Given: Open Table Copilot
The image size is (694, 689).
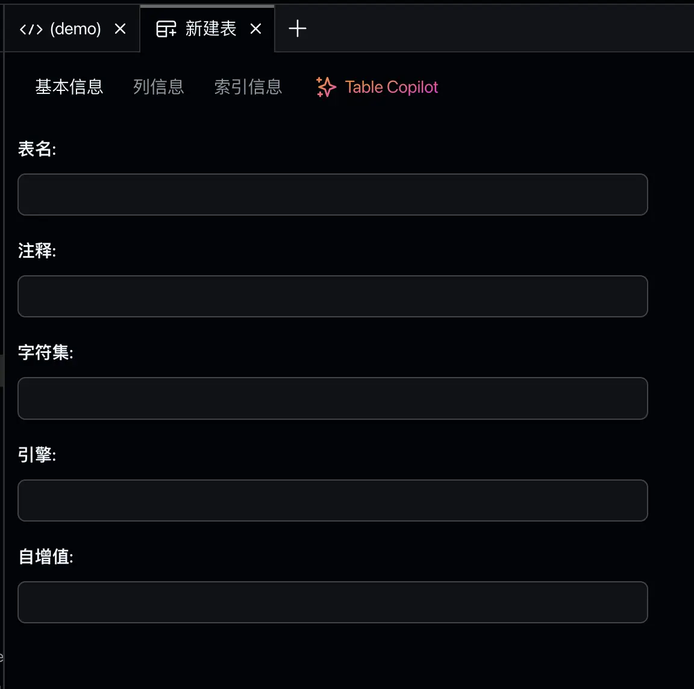Looking at the screenshot, I should [390, 87].
